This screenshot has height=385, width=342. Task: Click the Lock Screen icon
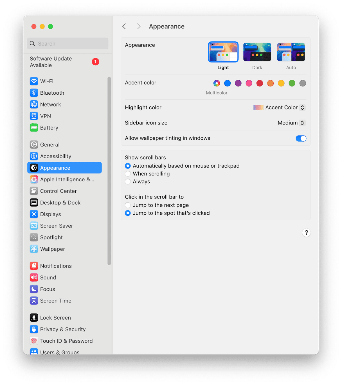coord(34,318)
